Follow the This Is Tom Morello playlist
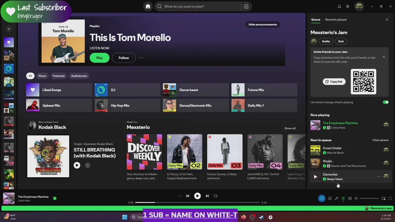395x222 pixels. point(124,58)
